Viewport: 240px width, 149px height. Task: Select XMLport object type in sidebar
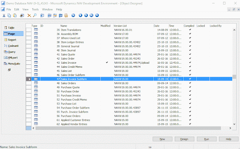(11, 58)
